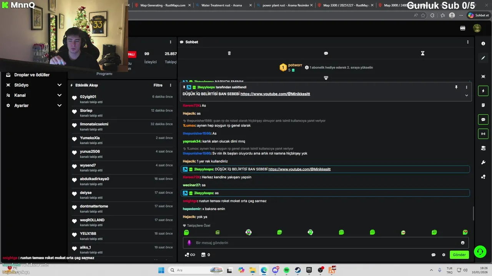Screen dimensions: 492x276
Task: Click the points infinity icon below message box
Action: (x=190, y=255)
